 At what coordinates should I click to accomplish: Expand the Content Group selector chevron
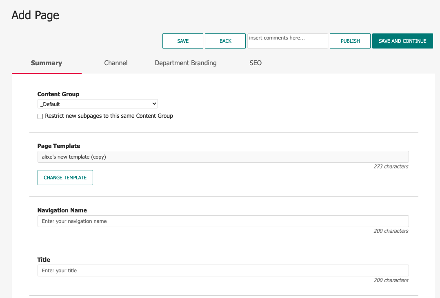coord(153,104)
